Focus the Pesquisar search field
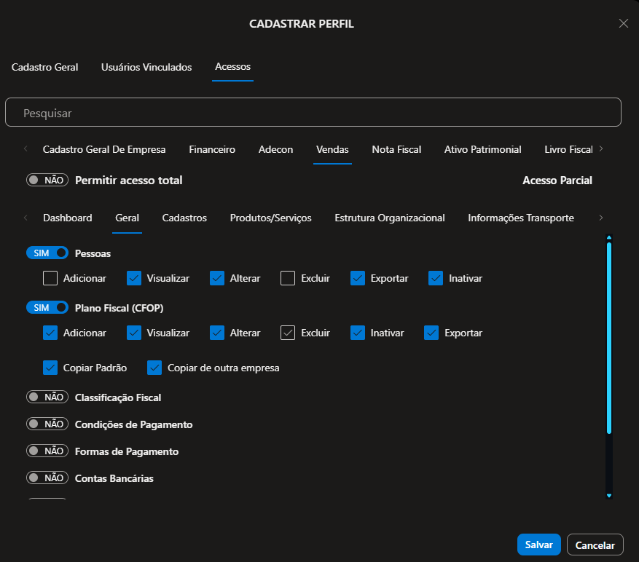 pyautogui.click(x=313, y=114)
